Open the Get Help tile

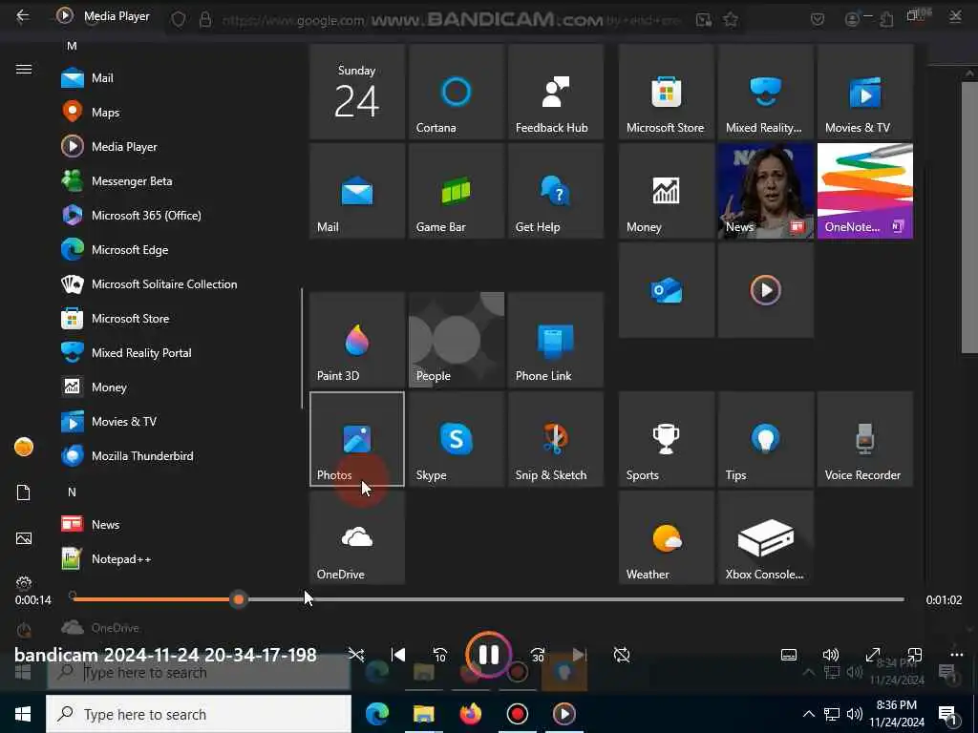click(x=555, y=191)
